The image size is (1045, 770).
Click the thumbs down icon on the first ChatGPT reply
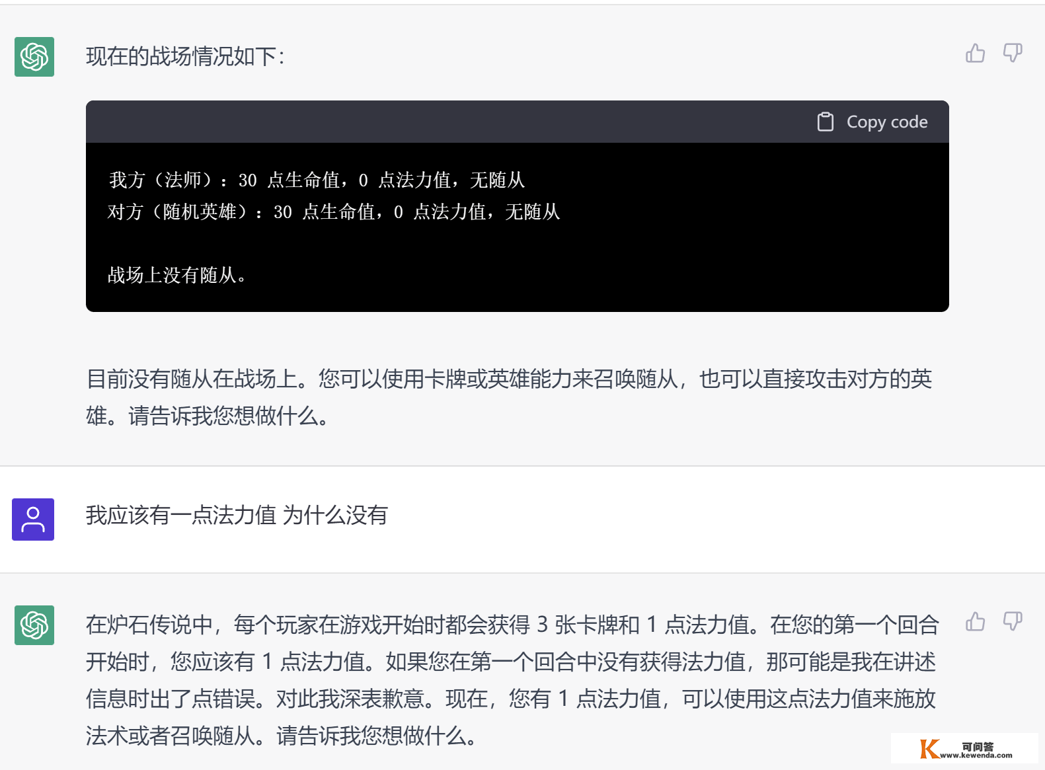tap(1013, 53)
